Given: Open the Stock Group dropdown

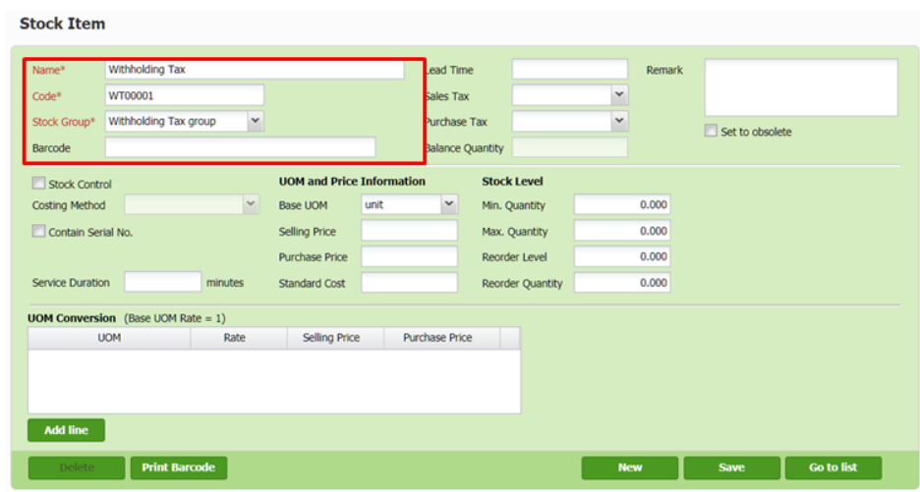Looking at the screenshot, I should coord(255,121).
